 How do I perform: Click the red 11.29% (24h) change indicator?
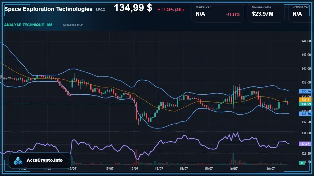click(x=171, y=10)
